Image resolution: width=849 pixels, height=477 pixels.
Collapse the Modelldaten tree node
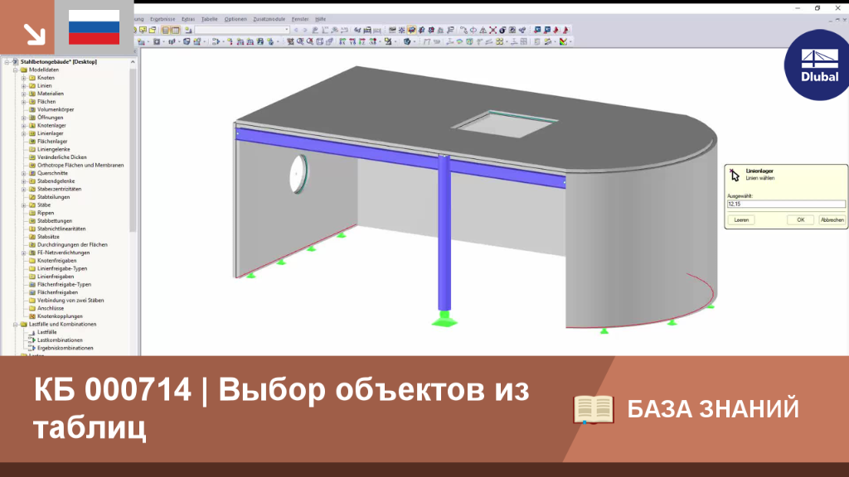(x=16, y=70)
